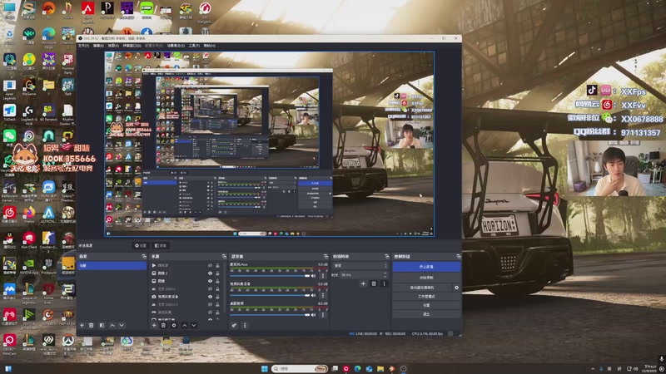Open 桌面音频 channel three-dot menu

[323, 315]
